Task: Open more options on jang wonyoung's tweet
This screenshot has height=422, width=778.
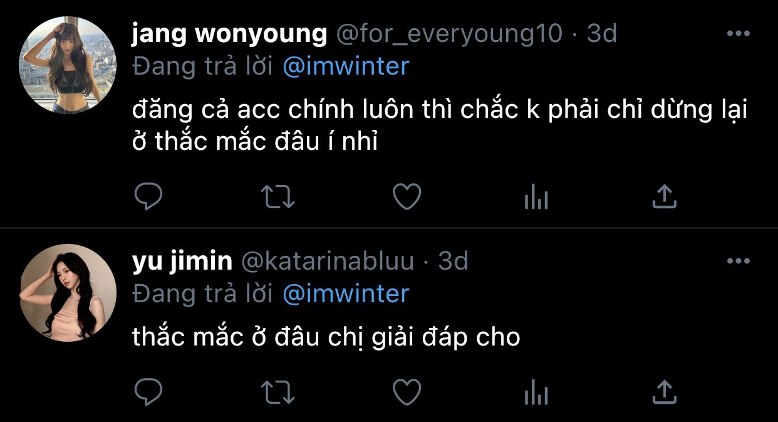Action: pos(739,34)
